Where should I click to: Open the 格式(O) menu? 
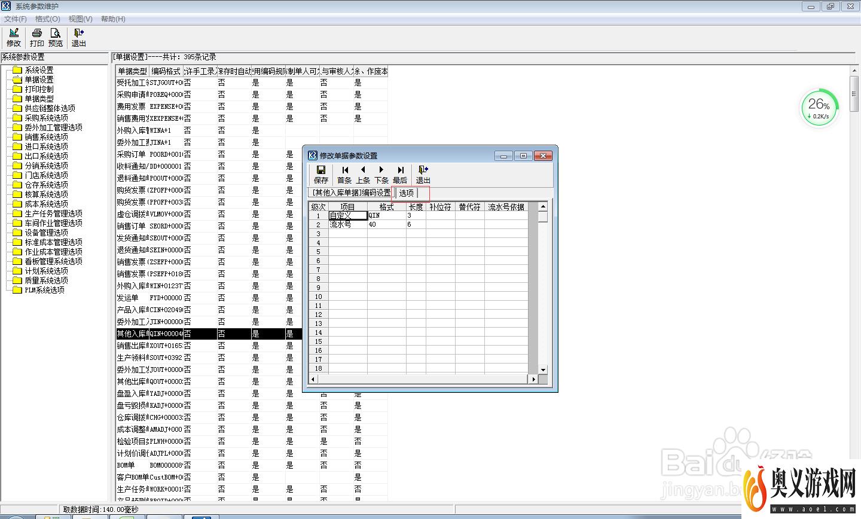click(48, 19)
